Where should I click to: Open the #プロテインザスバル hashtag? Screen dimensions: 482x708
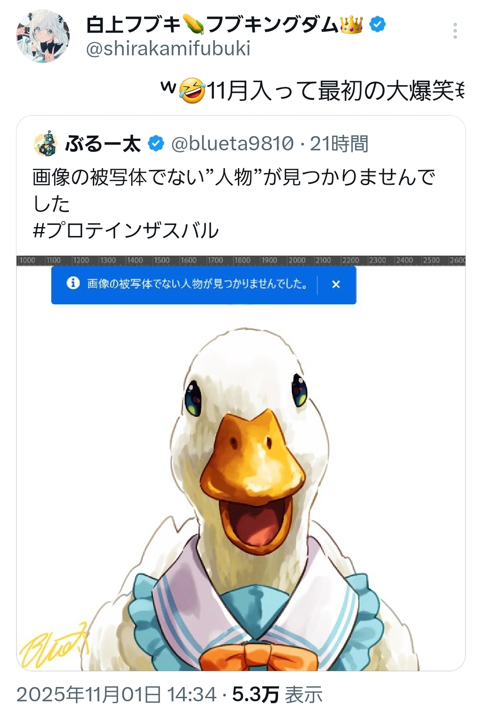pyautogui.click(x=126, y=230)
